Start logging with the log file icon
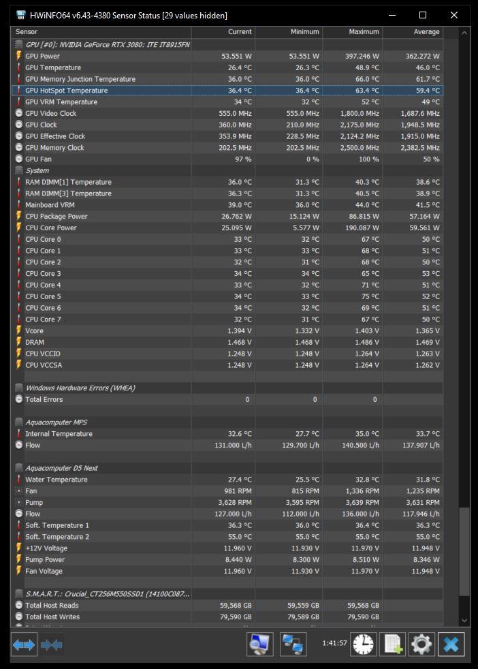Viewport: 478px width, 669px height. [392, 644]
